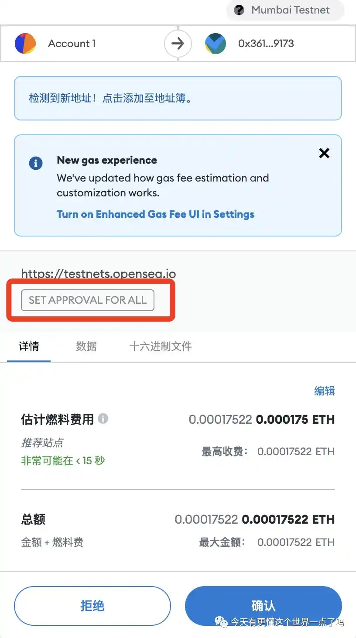Click the SET APPROVAL FOR ALL label

pyautogui.click(x=88, y=300)
